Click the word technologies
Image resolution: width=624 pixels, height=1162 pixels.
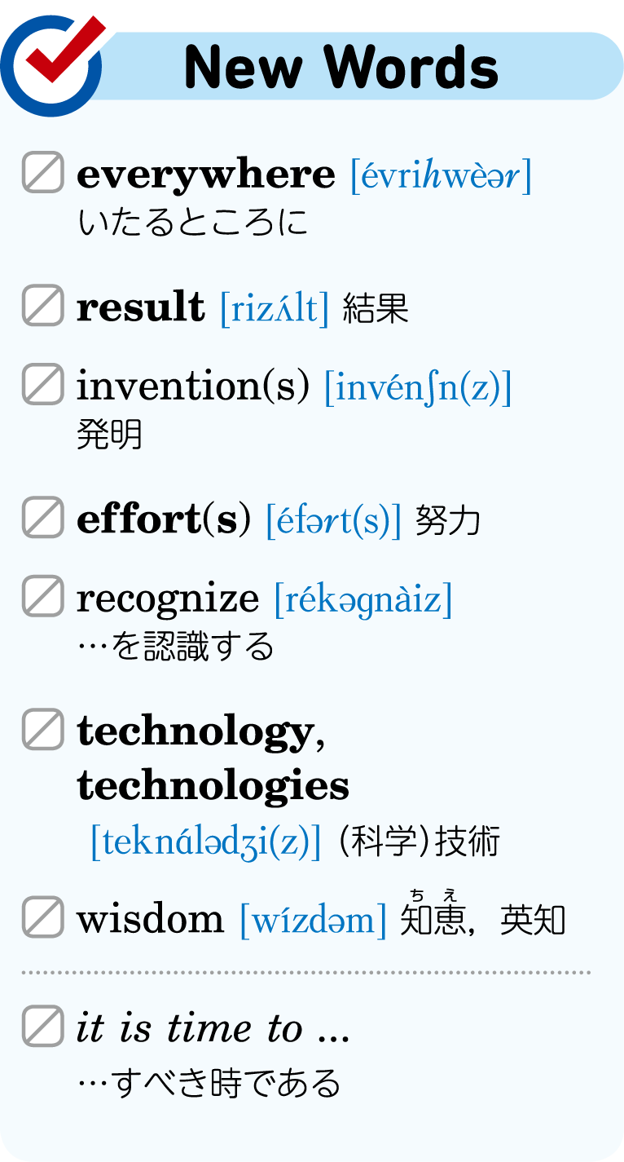pyautogui.click(x=213, y=786)
